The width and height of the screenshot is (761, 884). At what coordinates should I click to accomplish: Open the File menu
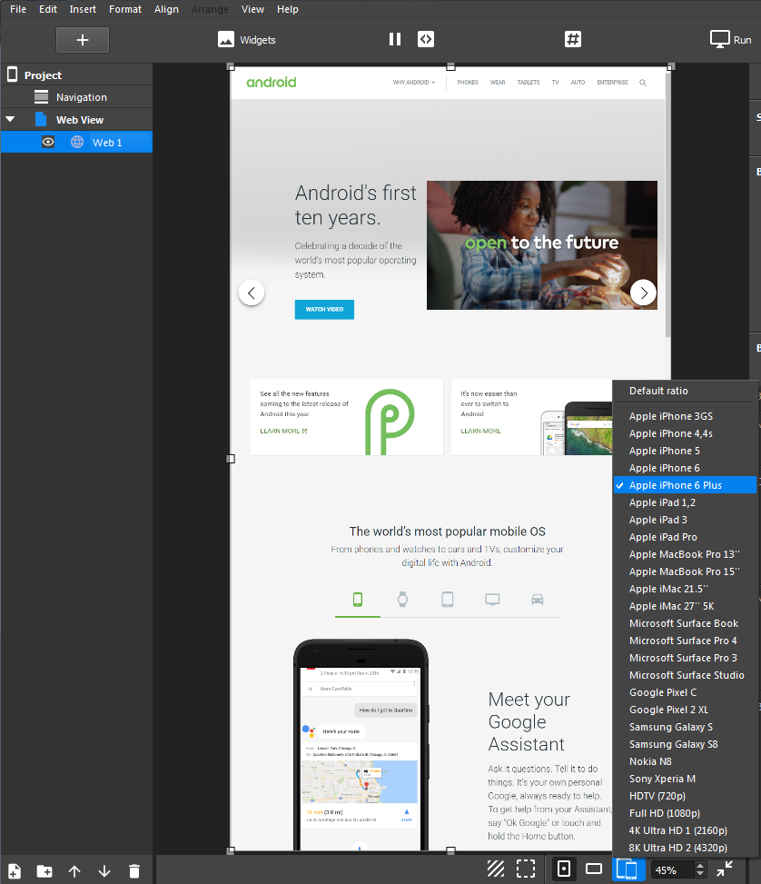[x=18, y=9]
